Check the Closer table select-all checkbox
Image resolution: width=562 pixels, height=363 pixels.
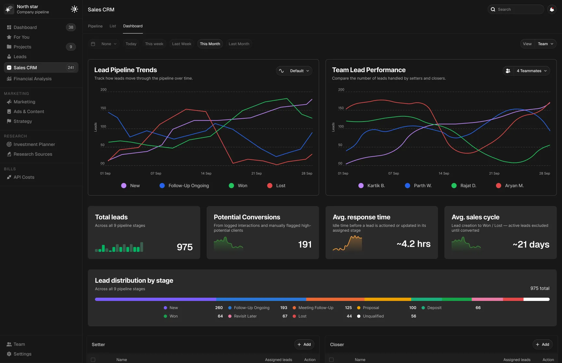pyautogui.click(x=331, y=360)
